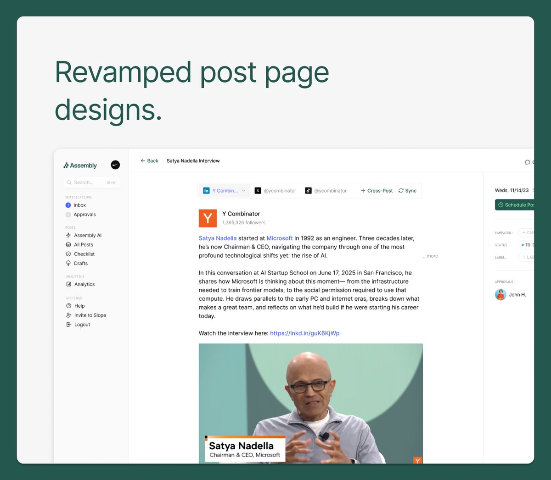The height and width of the screenshot is (480, 551).
Task: Click John H. approver avatar
Action: point(500,295)
